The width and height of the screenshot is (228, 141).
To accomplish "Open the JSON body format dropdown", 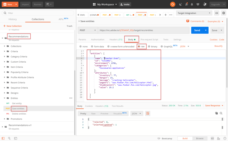I will [185, 46].
